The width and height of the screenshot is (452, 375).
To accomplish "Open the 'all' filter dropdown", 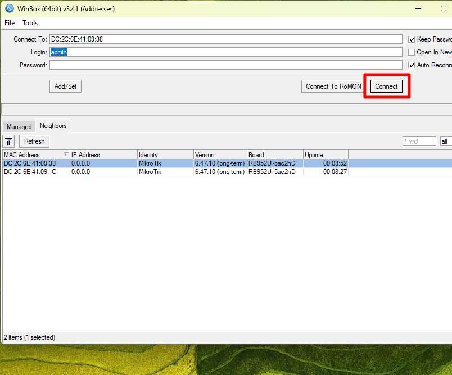I will coord(445,141).
